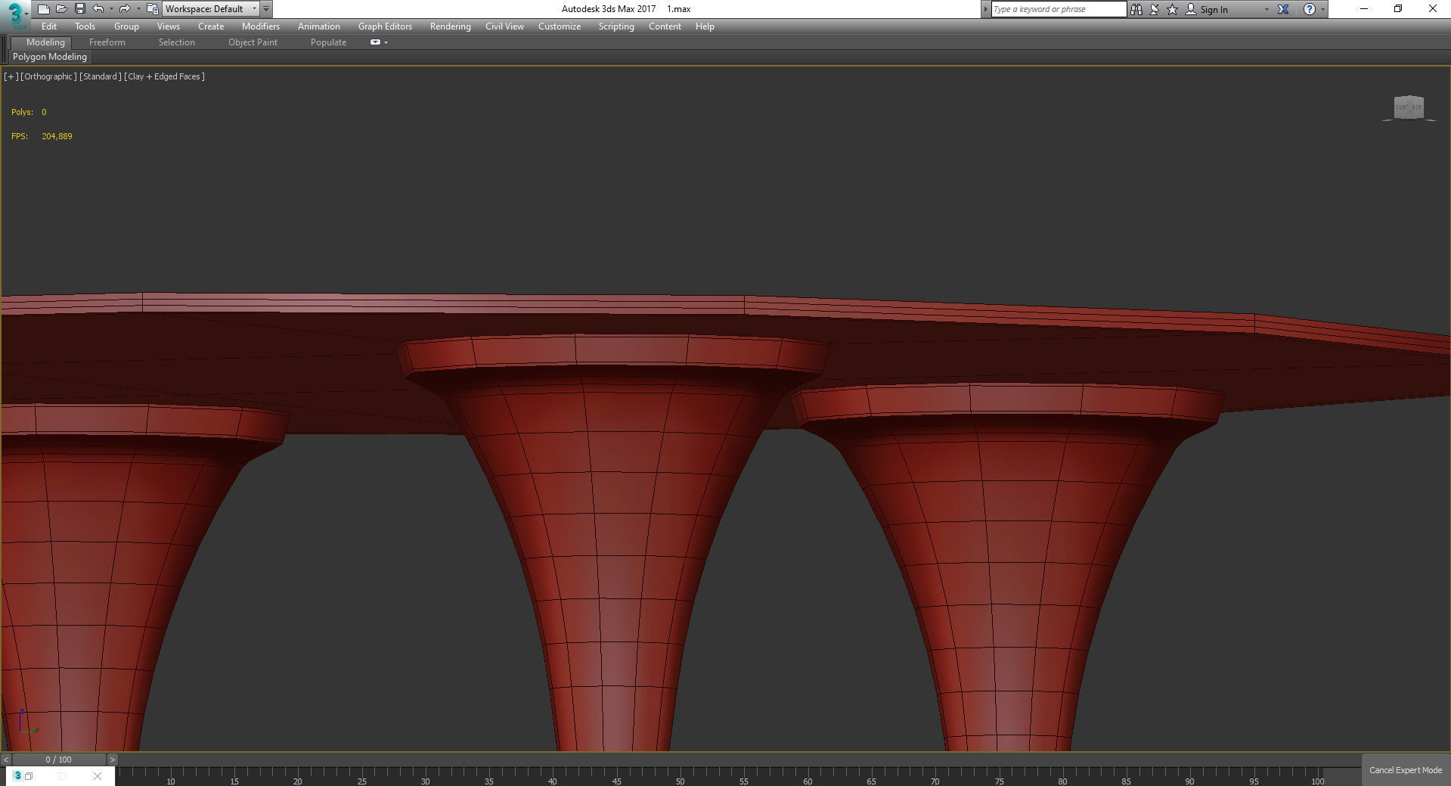1451x786 pixels.
Task: Create a new scene with New icon
Action: coord(44,9)
